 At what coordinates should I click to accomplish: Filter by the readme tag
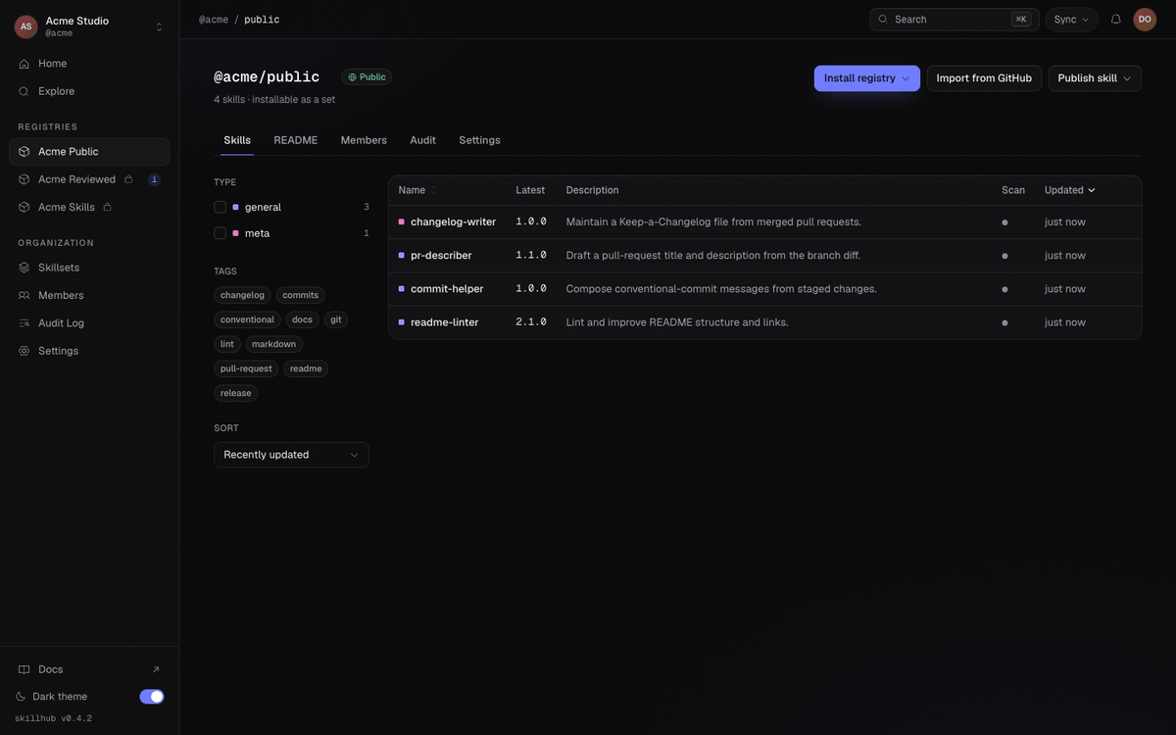tap(306, 368)
